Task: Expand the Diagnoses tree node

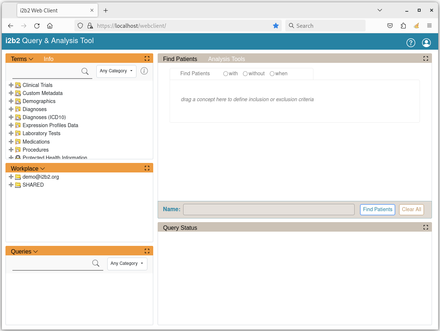Action: pyautogui.click(x=11, y=109)
